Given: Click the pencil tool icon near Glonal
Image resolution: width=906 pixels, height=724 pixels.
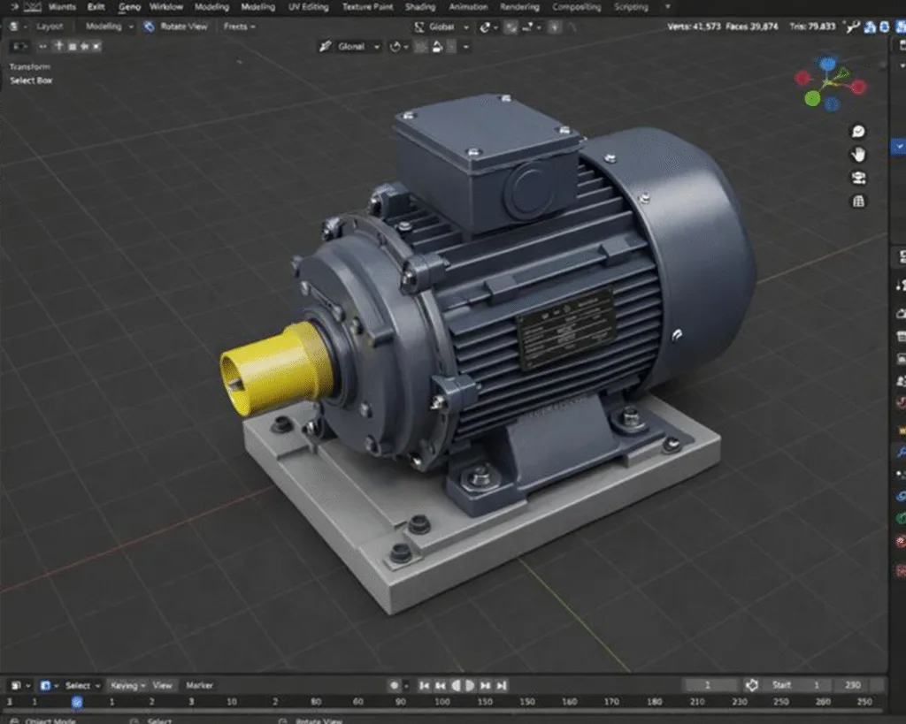Looking at the screenshot, I should (x=326, y=46).
